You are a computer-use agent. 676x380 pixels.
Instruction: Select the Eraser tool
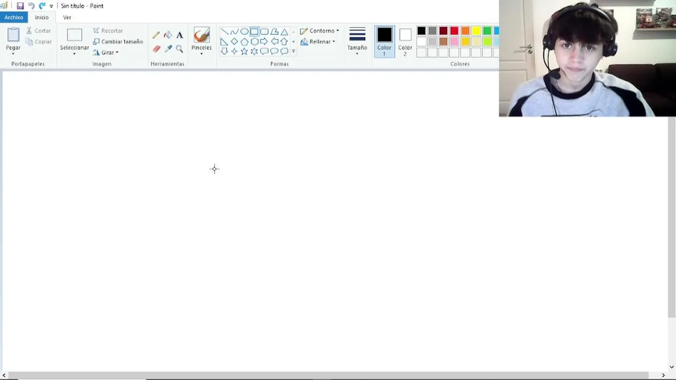point(156,49)
